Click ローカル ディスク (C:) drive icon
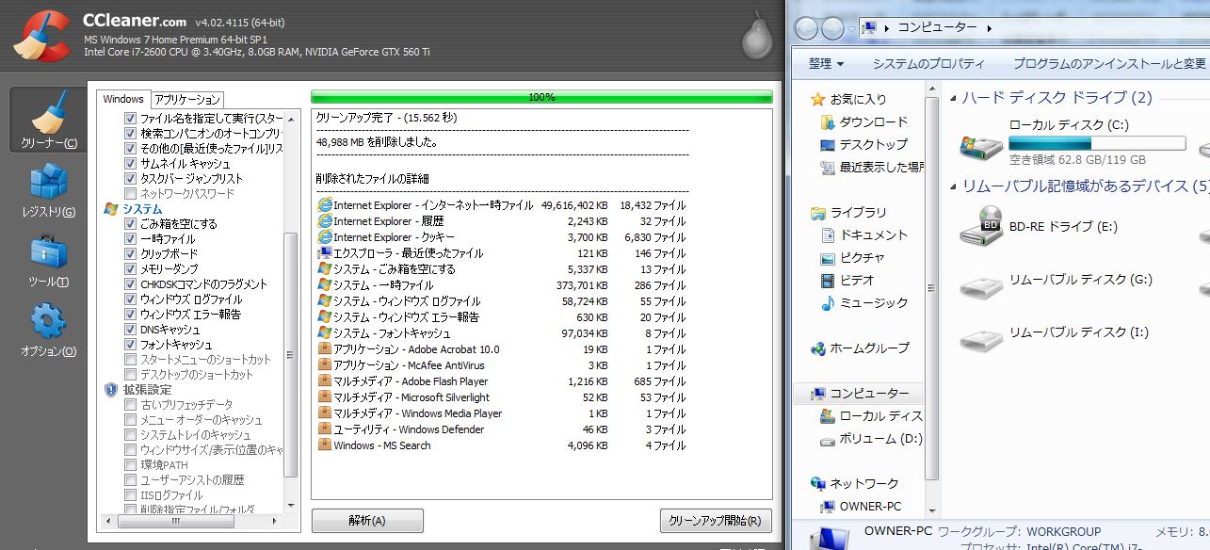Image resolution: width=1210 pixels, height=550 pixels. pos(980,145)
